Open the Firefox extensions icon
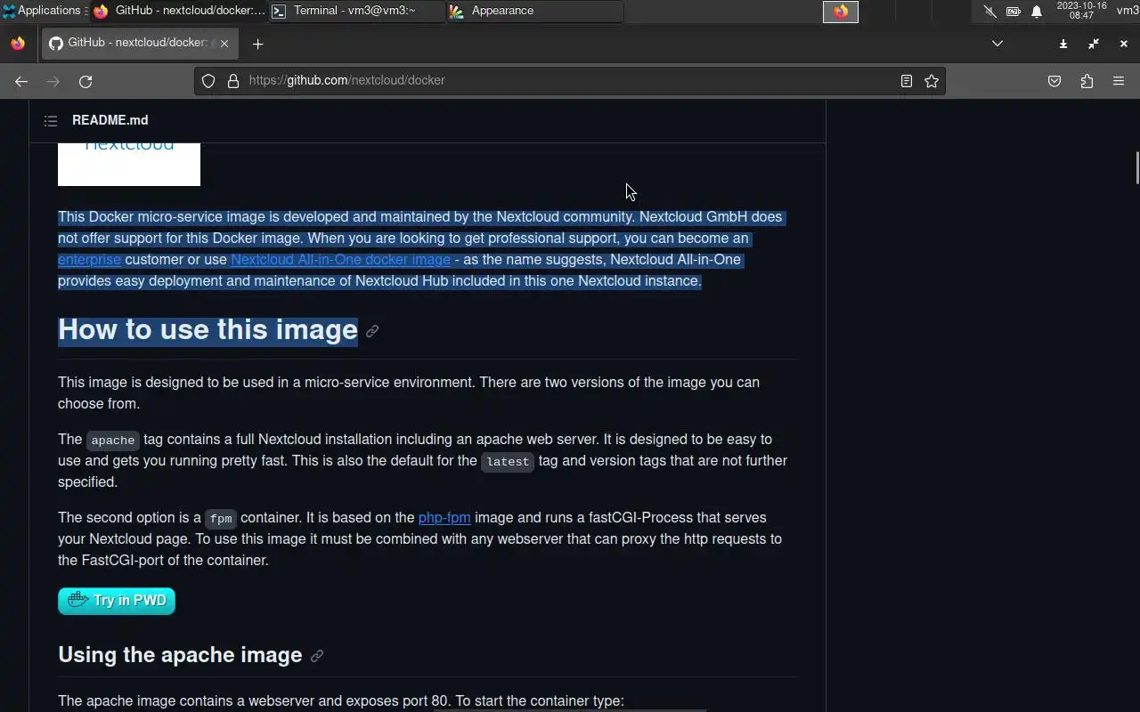Viewport: 1140px width, 712px height. tap(1087, 81)
